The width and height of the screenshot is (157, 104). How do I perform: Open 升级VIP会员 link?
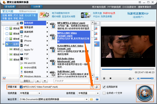tap(109, 13)
